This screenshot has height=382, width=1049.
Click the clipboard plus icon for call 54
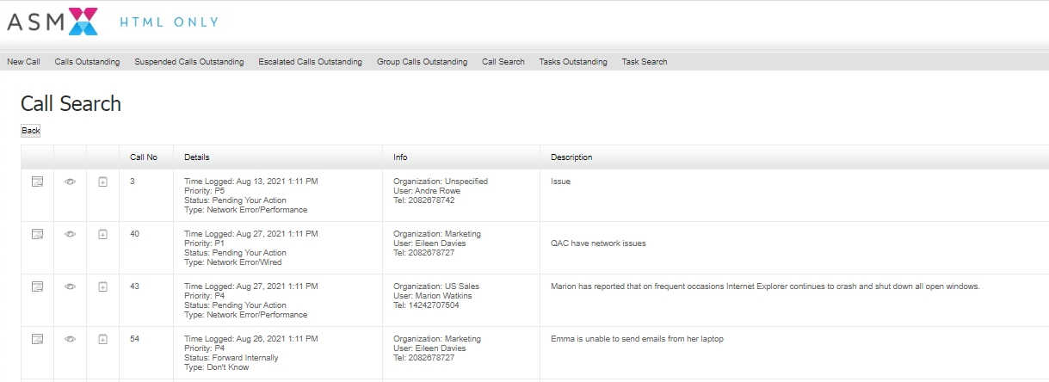point(102,339)
